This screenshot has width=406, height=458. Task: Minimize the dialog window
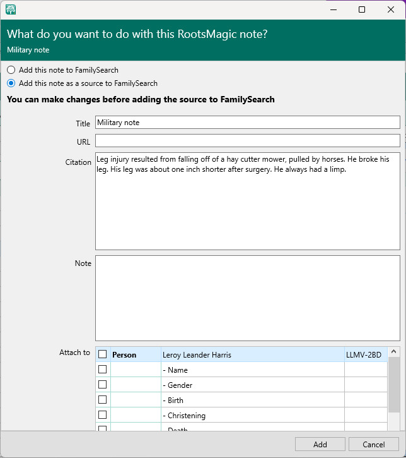click(x=333, y=9)
